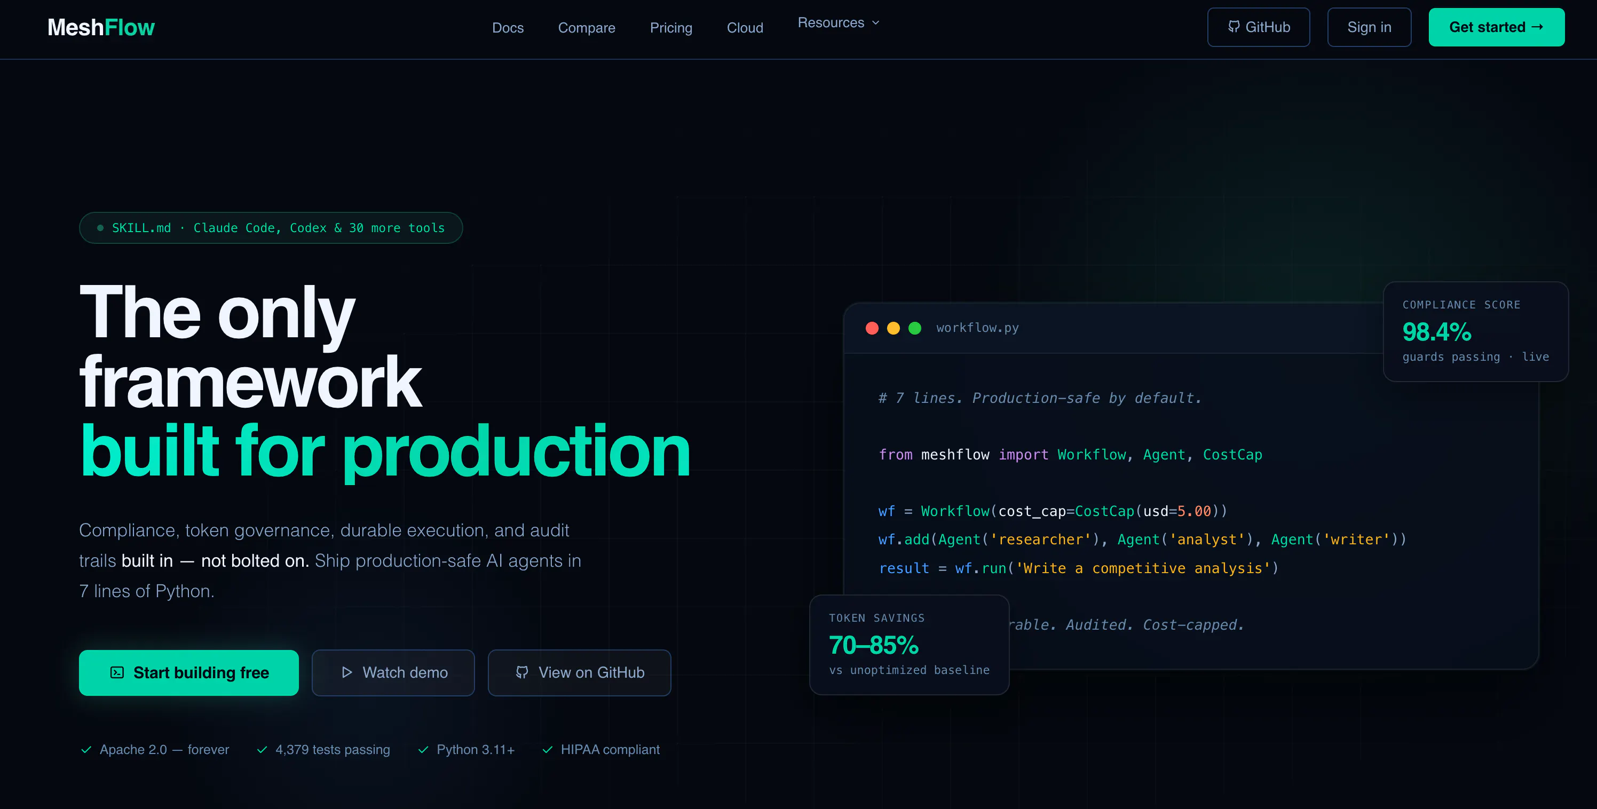The image size is (1597, 809).
Task: Click the 'TOKEN SAVINGS' label
Action: tap(876, 618)
